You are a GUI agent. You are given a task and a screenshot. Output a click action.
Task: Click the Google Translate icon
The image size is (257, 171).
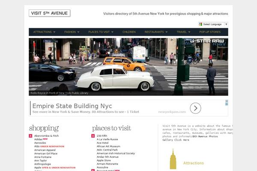[x=200, y=24]
